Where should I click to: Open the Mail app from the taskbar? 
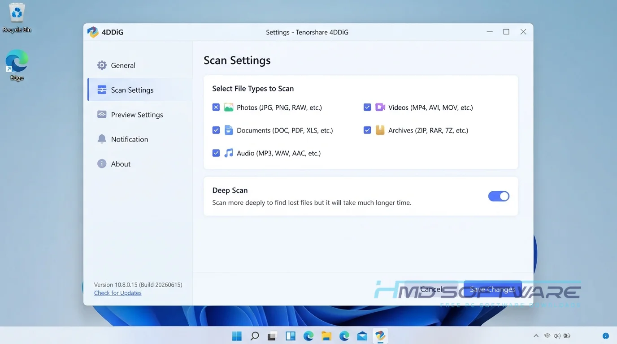[x=362, y=336]
